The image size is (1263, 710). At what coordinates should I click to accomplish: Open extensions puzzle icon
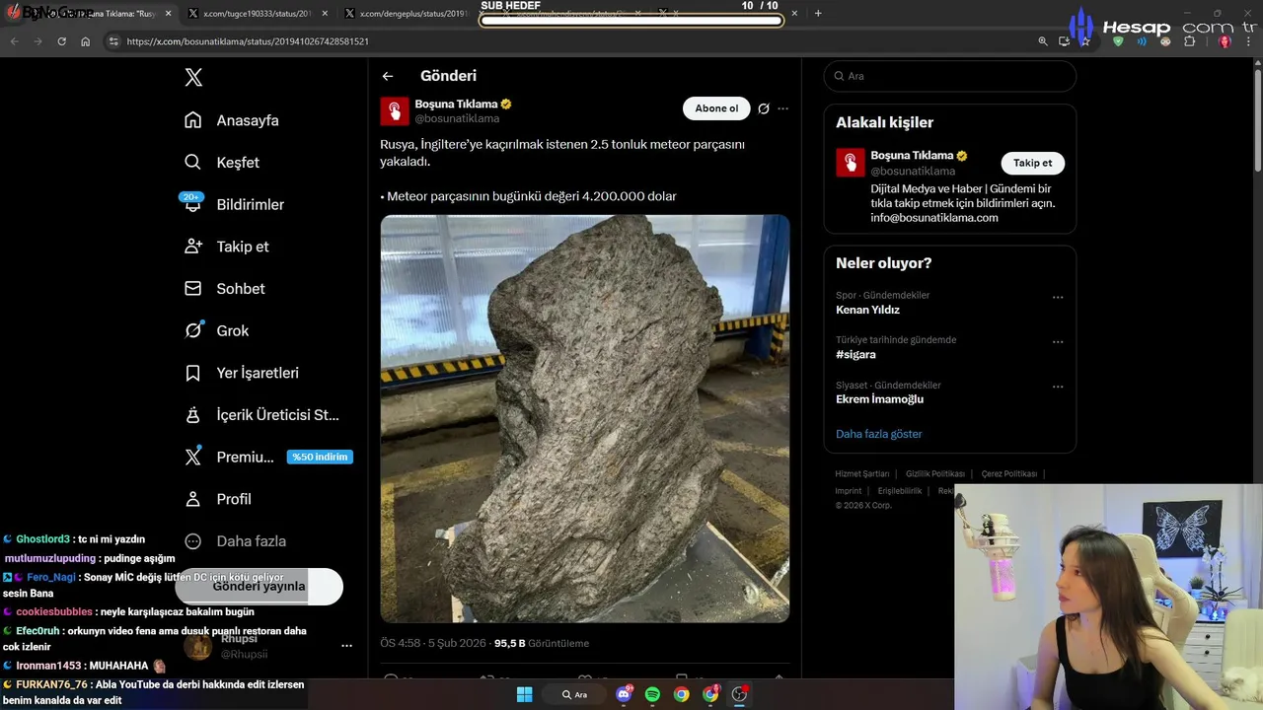[x=1189, y=41]
